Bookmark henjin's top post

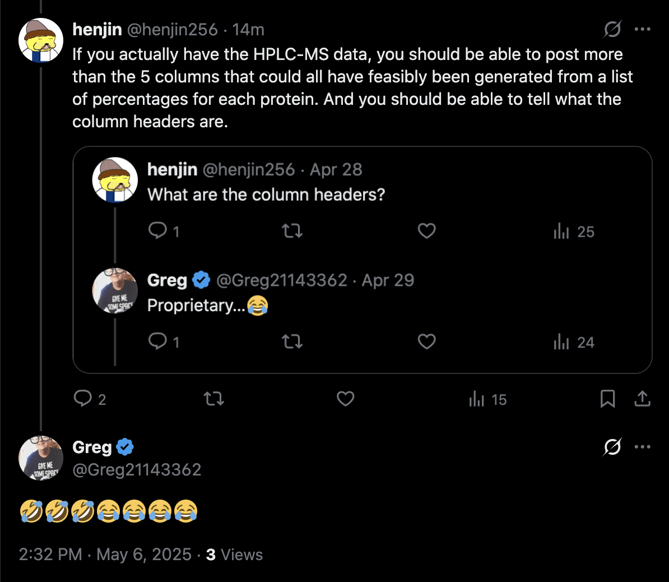click(607, 399)
